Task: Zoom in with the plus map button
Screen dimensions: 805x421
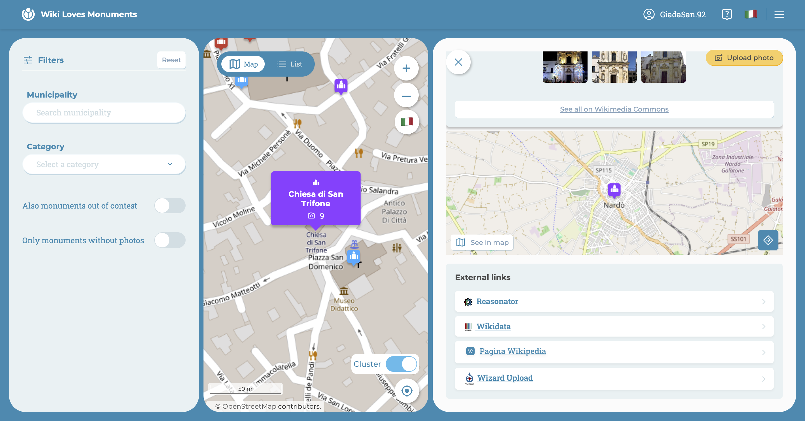Action: click(x=406, y=68)
